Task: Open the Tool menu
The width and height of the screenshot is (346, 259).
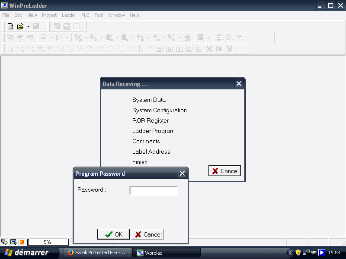Action: [x=99, y=15]
